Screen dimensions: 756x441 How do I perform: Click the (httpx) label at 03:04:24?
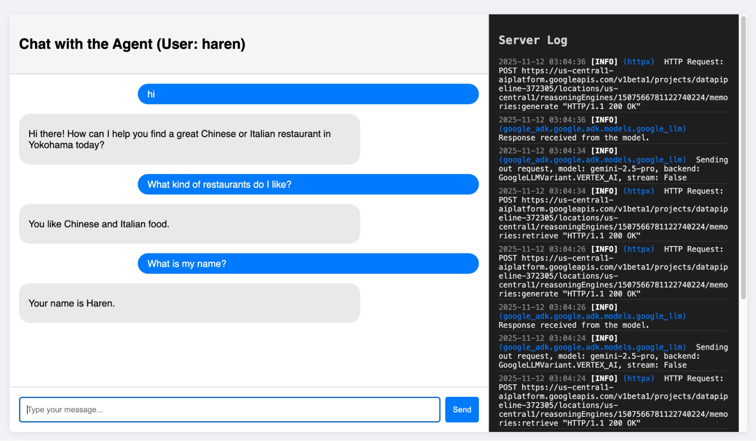click(638, 379)
